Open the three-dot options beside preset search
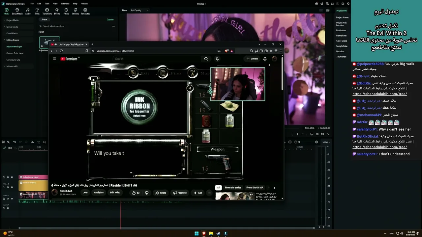The height and width of the screenshot is (237, 422). click(x=113, y=26)
